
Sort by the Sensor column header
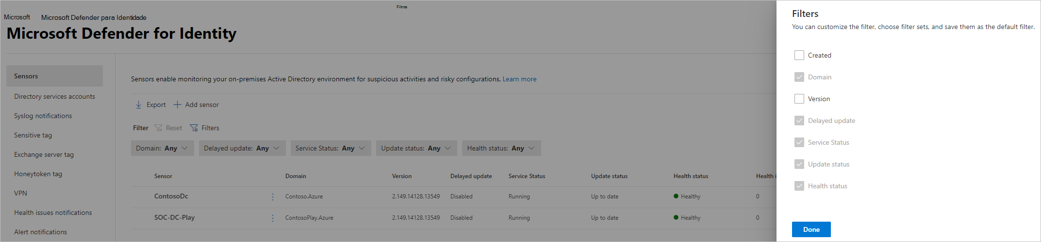163,176
